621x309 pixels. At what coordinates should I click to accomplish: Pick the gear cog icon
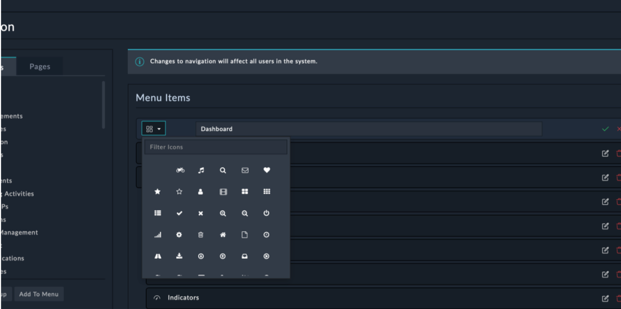tap(179, 235)
